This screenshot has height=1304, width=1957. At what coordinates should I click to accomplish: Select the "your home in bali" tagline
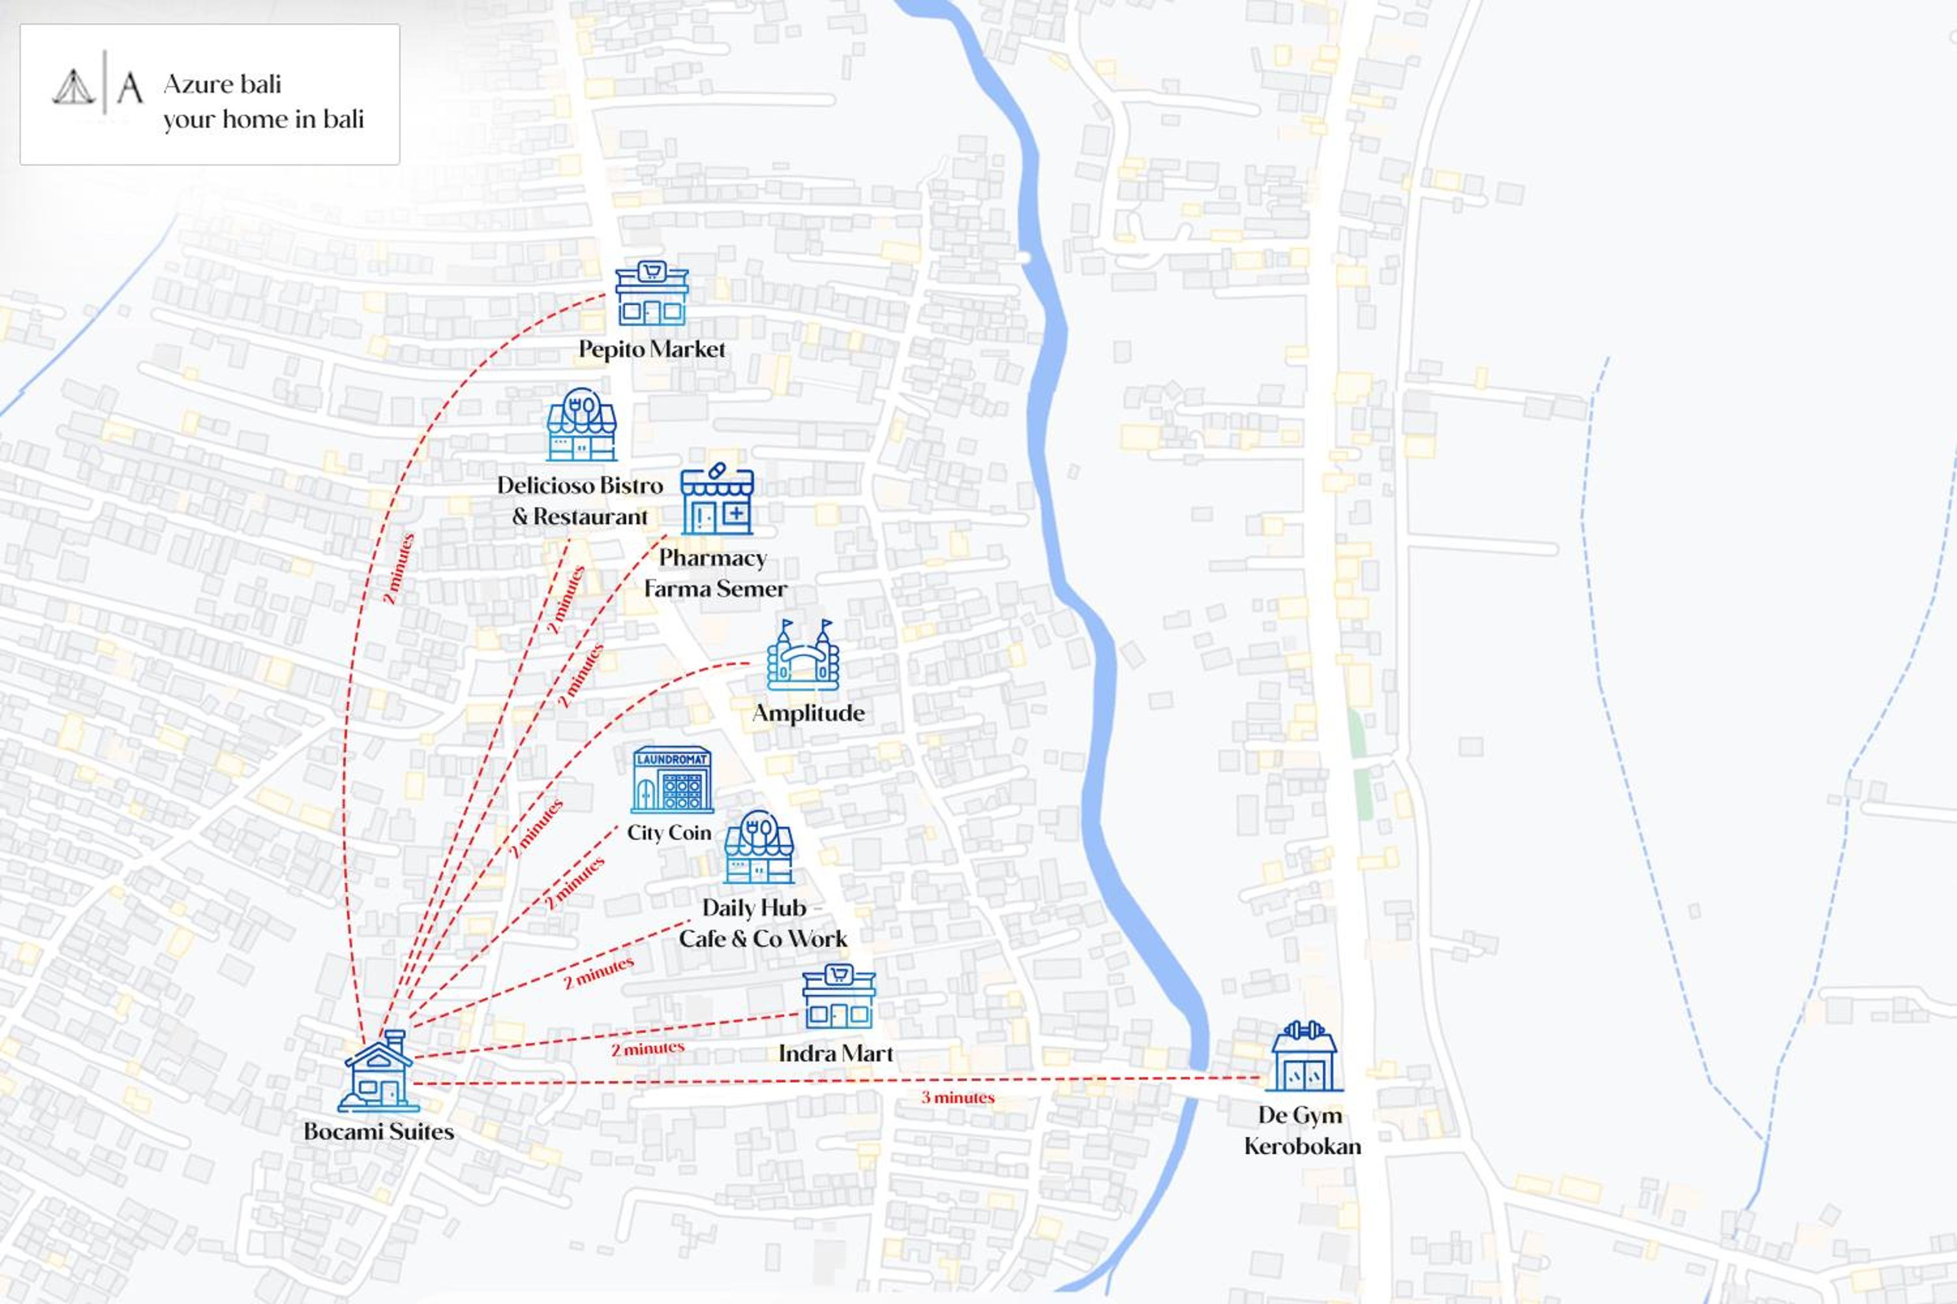click(x=264, y=120)
